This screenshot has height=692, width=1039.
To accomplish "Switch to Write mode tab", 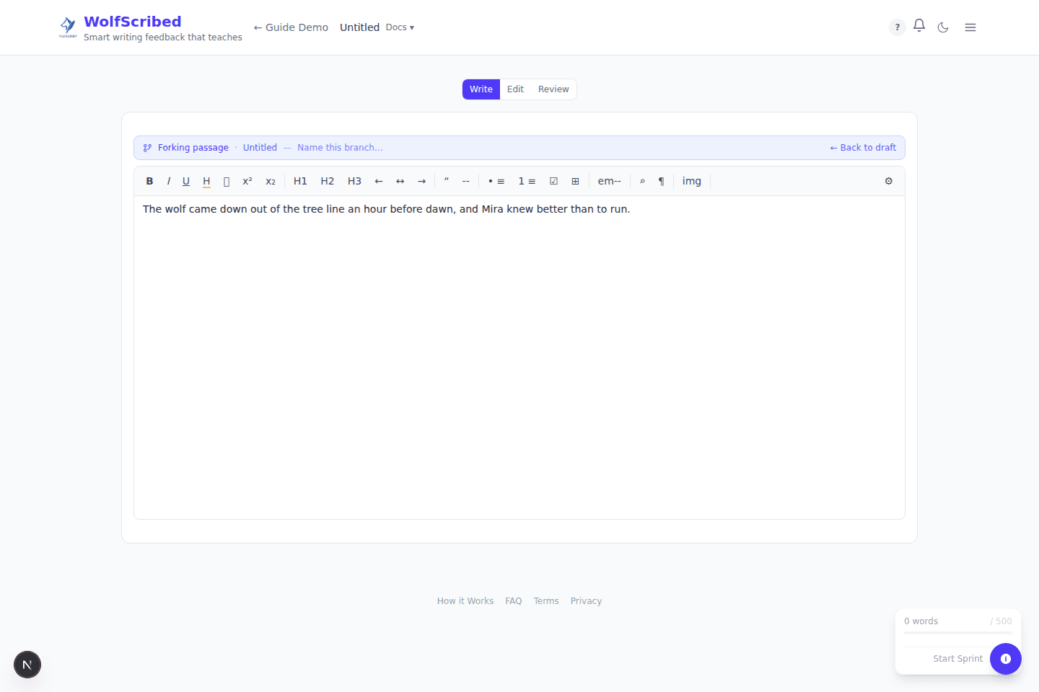I will pos(481,89).
